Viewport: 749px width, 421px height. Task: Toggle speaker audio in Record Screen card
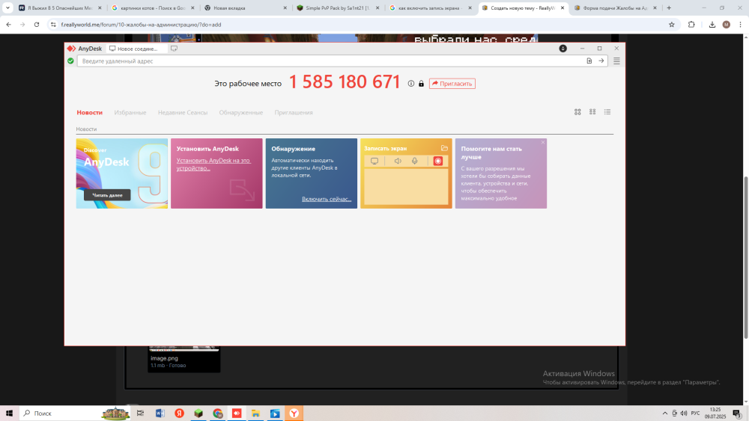coord(398,162)
